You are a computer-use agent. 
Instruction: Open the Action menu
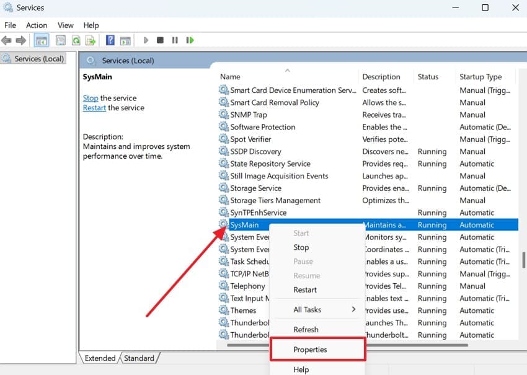coord(37,25)
